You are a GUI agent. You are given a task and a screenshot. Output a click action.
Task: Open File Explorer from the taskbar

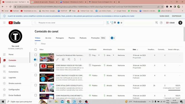56,101
